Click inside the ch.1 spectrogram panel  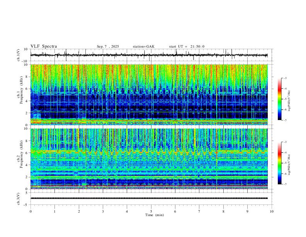[x=149, y=94]
